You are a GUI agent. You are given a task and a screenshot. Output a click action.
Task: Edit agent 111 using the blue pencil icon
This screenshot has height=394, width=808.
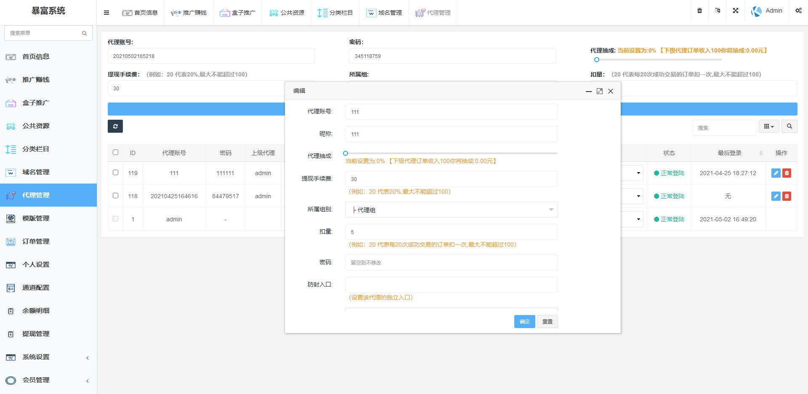(x=776, y=173)
